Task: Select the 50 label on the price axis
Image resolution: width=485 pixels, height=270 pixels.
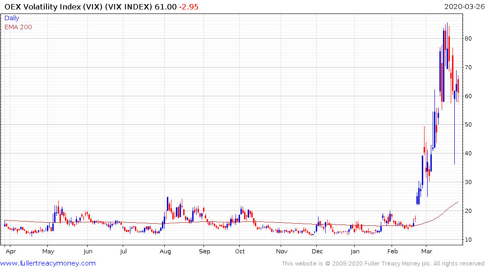Action: click(x=468, y=124)
